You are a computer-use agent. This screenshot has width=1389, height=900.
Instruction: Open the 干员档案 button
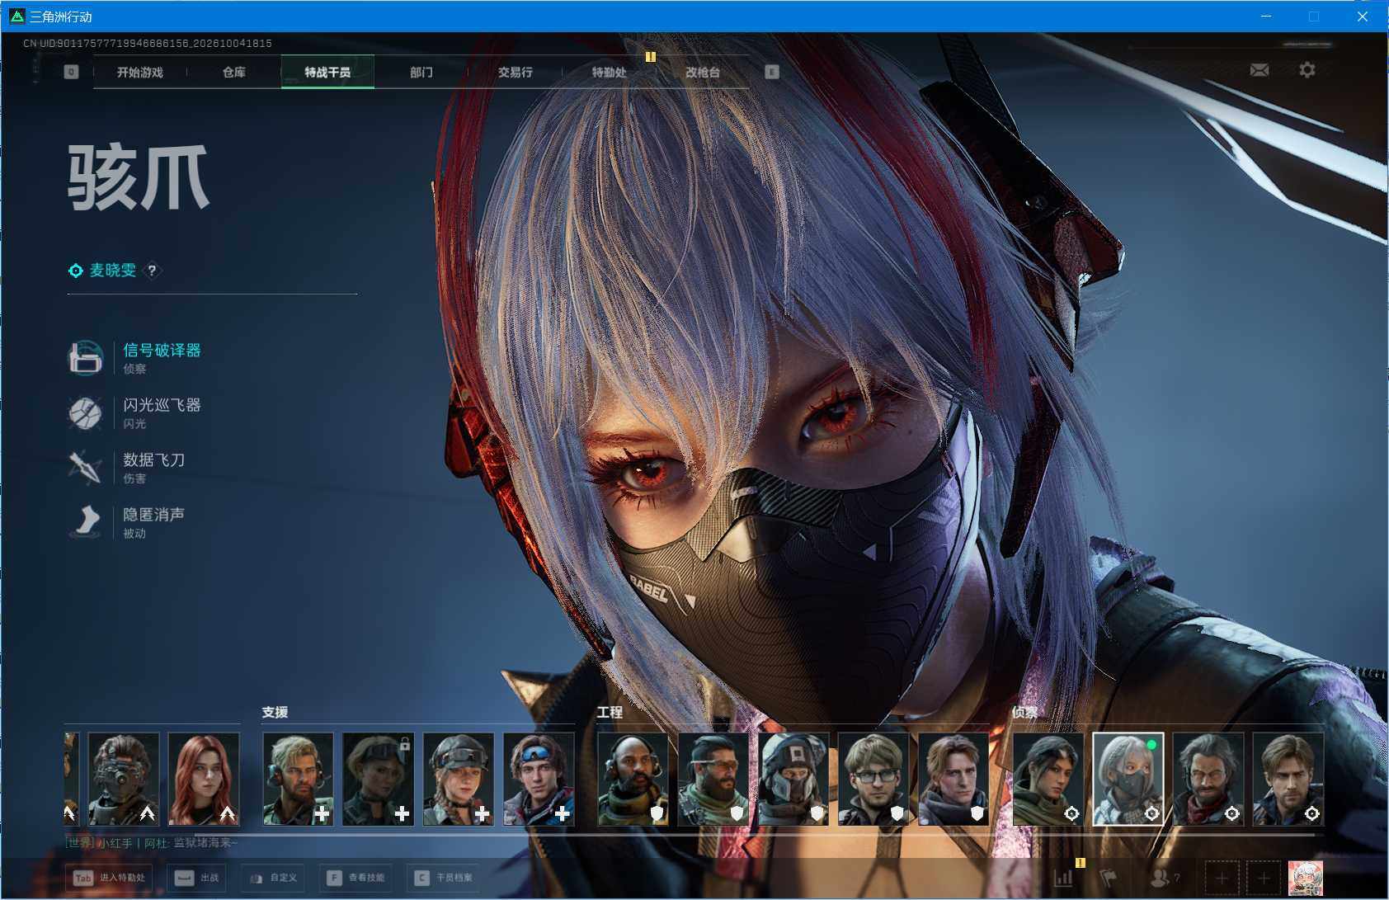[444, 878]
